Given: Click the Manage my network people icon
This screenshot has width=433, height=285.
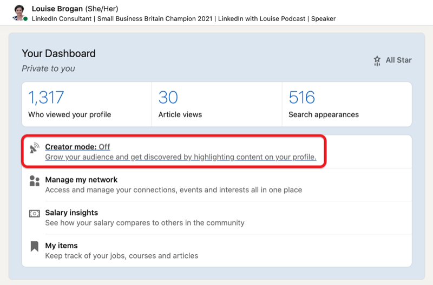Looking at the screenshot, I should coord(35,181).
